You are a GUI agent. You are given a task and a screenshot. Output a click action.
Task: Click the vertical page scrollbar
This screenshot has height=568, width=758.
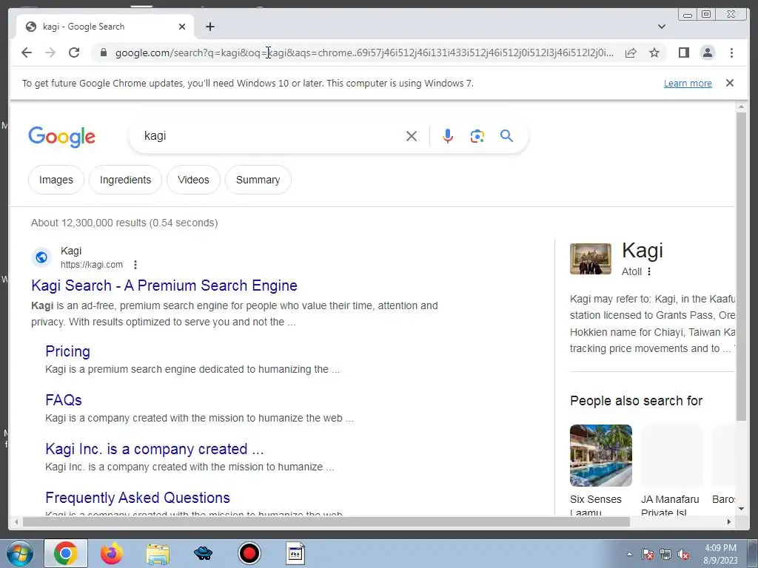point(741,266)
